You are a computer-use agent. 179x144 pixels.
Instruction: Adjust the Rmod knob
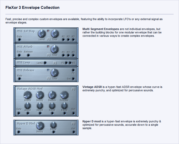(64, 106)
